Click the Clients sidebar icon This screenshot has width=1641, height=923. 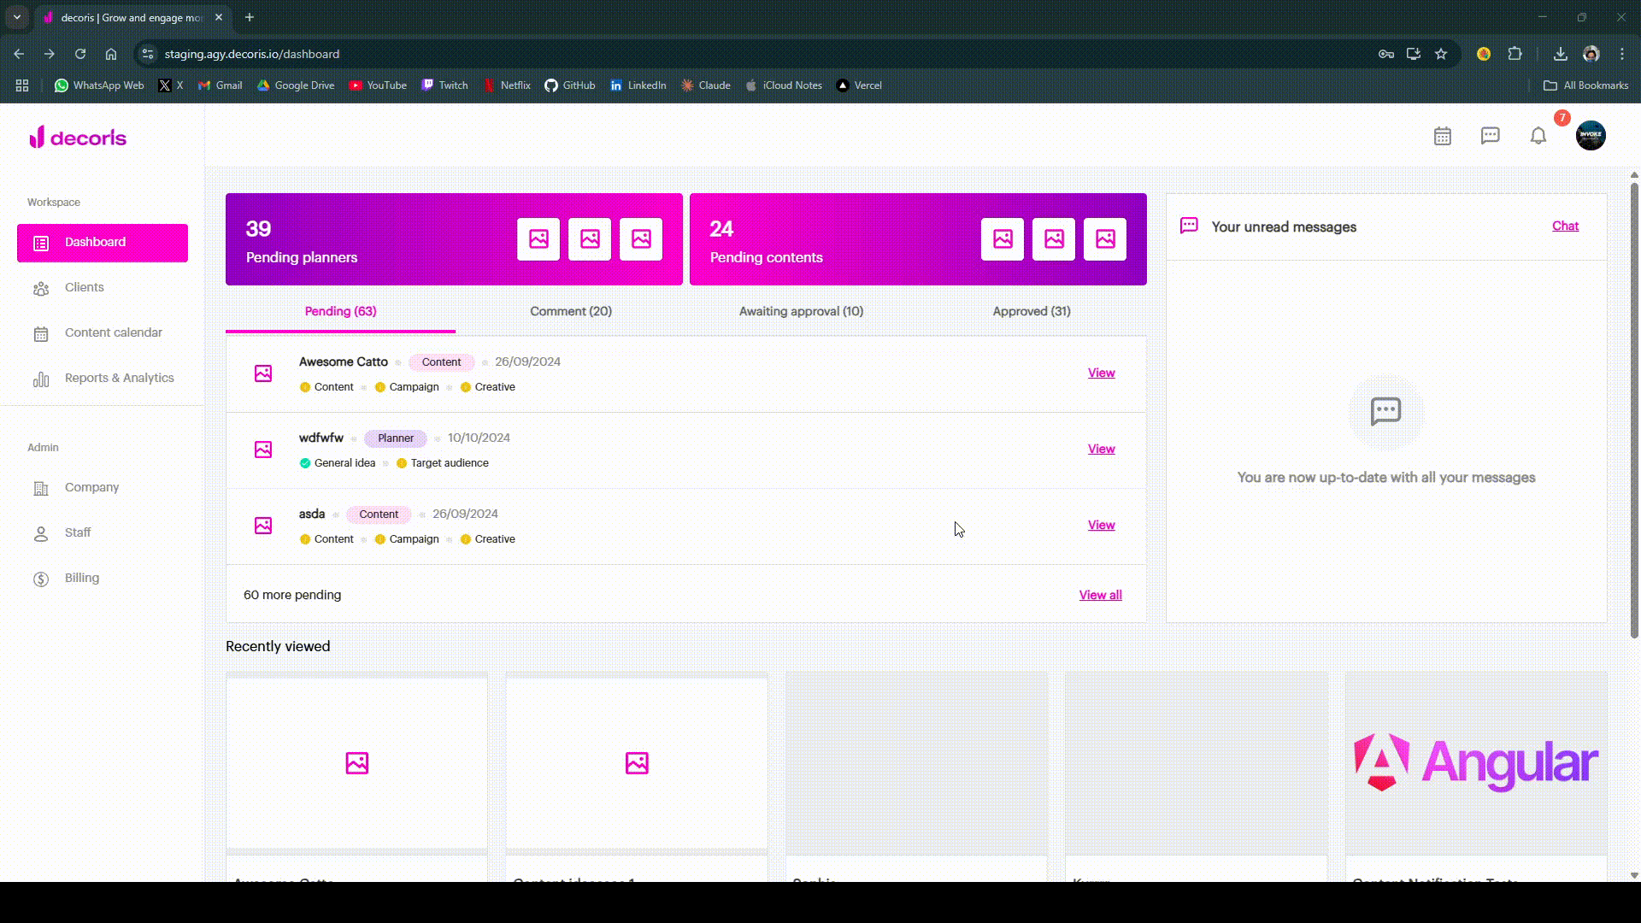tap(41, 289)
